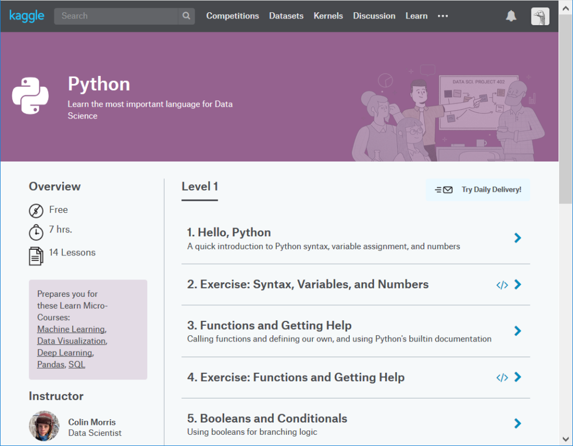Open the user profile avatar
573x446 pixels.
pos(540,16)
